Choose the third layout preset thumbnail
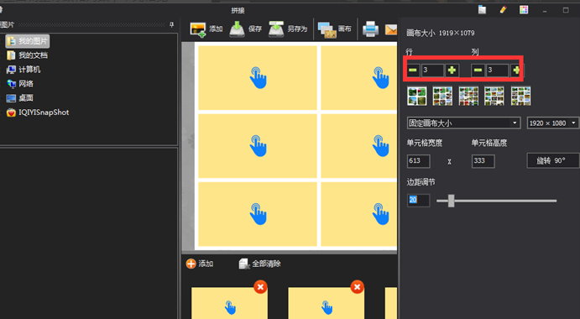 pos(468,96)
